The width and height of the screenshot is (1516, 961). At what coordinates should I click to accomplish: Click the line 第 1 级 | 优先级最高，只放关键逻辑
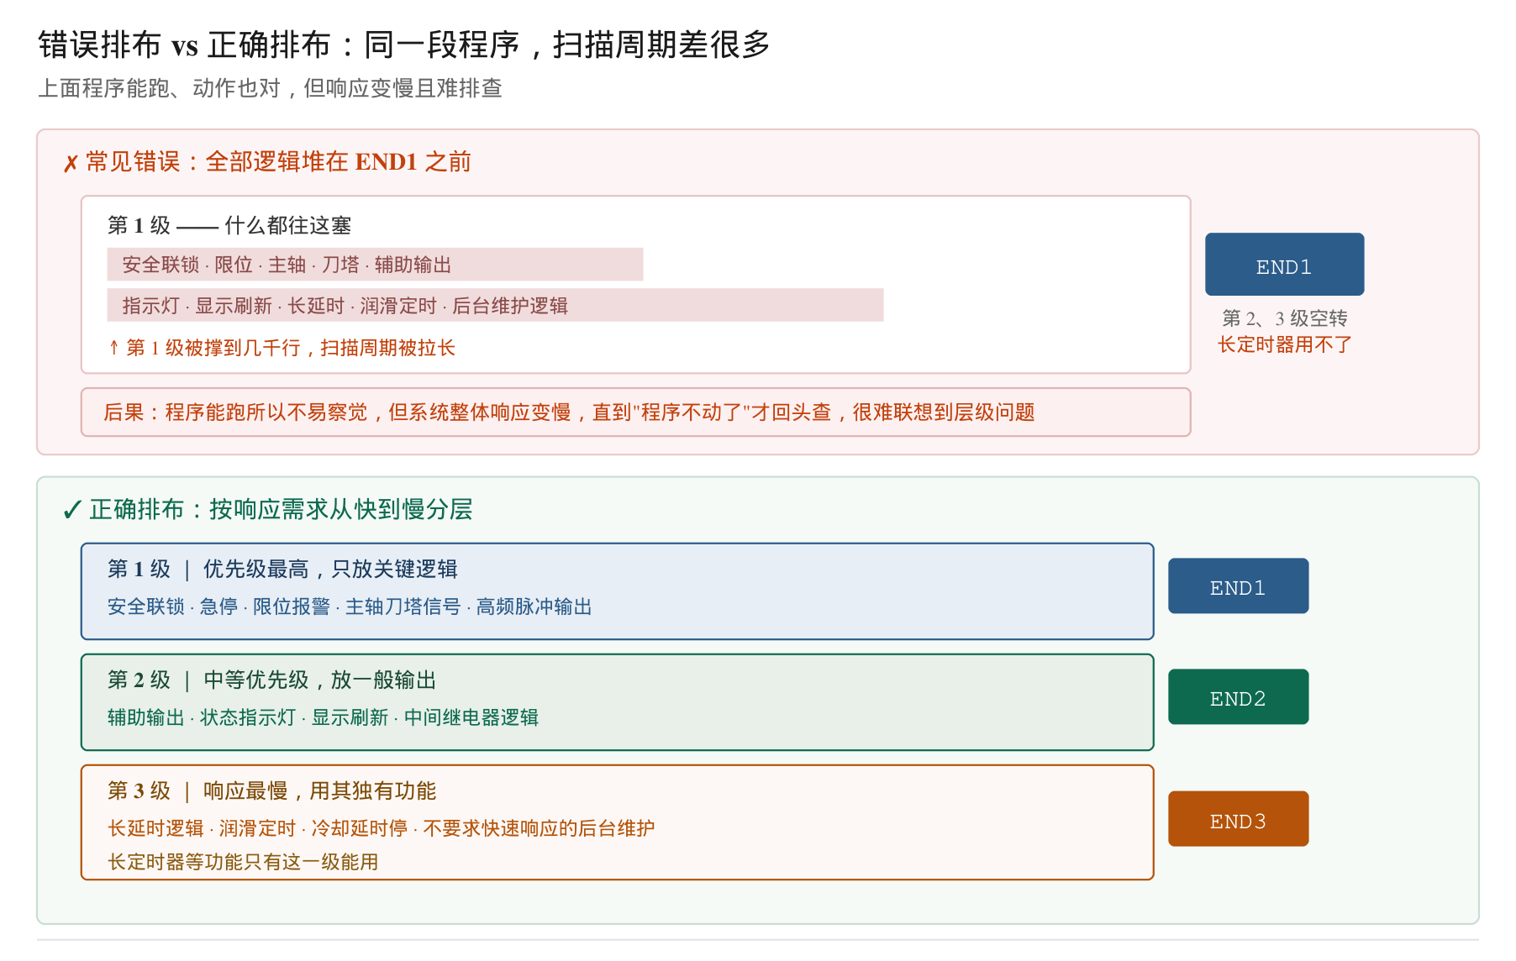[282, 569]
